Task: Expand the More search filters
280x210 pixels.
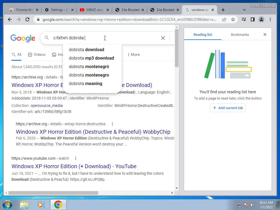Action: [133, 55]
